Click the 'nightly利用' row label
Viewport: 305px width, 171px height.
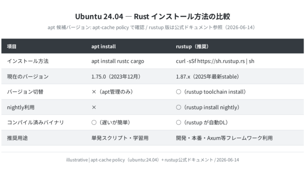click(x=20, y=107)
